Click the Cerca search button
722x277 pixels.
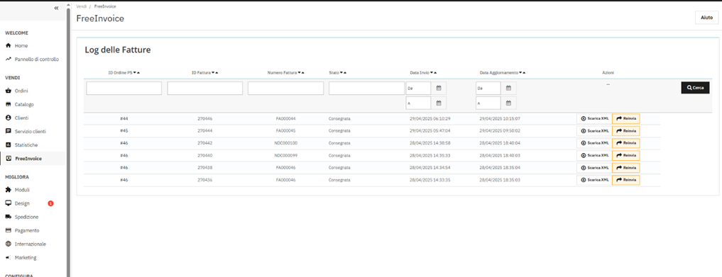[695, 88]
